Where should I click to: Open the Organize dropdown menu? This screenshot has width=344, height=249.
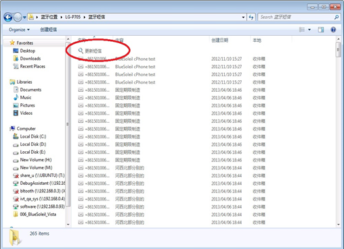(x=19, y=30)
